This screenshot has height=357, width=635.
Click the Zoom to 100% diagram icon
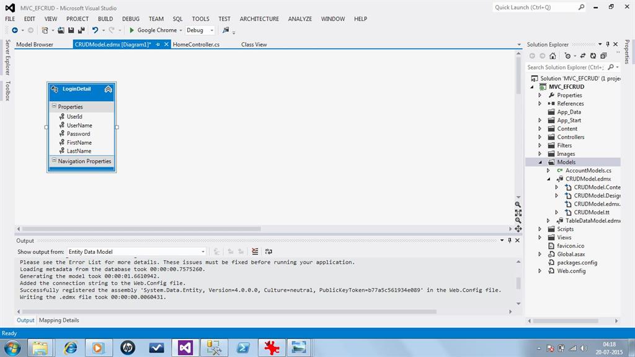[518, 213]
